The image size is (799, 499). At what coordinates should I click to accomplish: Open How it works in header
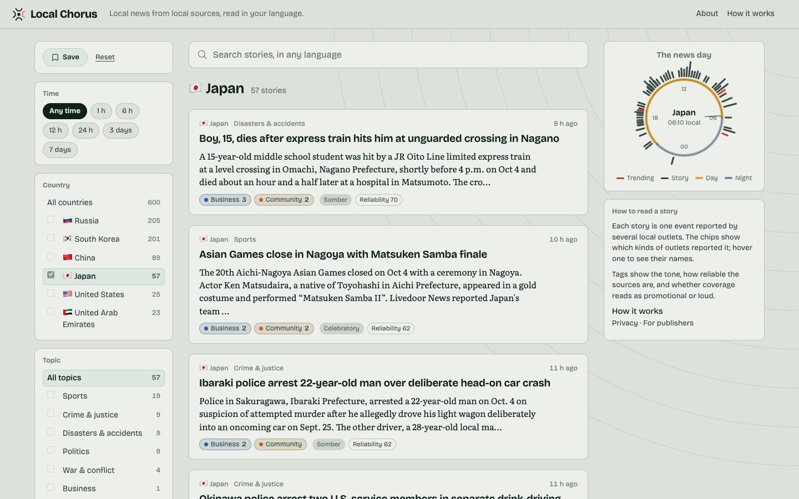(751, 13)
